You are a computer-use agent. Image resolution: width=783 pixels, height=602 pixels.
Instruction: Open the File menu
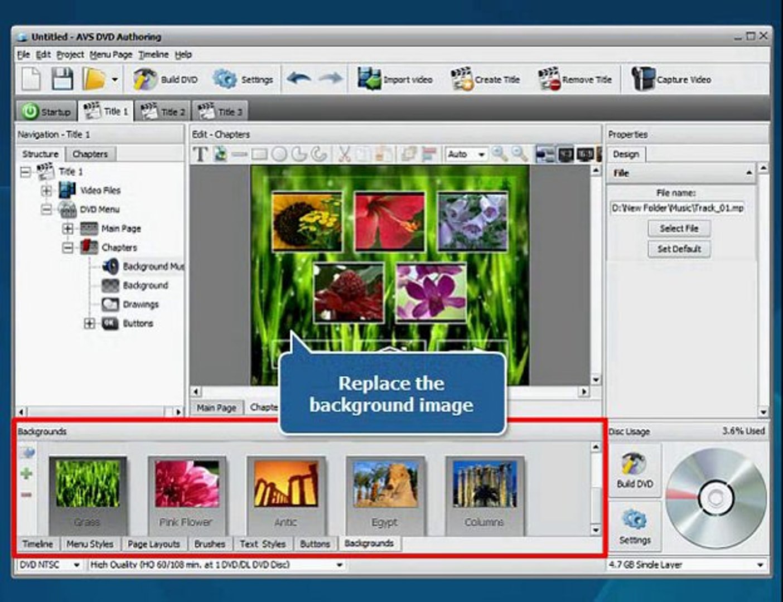(x=23, y=54)
